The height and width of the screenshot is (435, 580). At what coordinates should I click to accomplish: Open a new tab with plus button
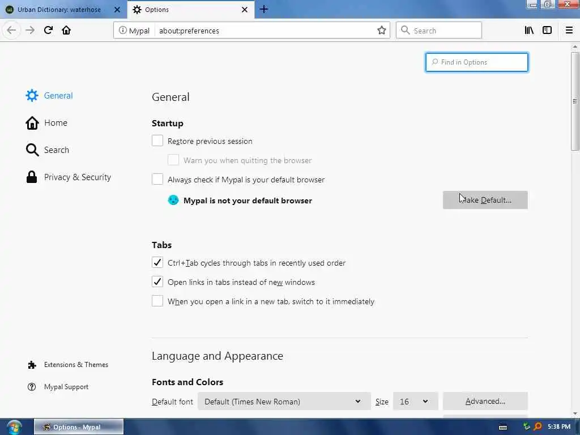[264, 9]
